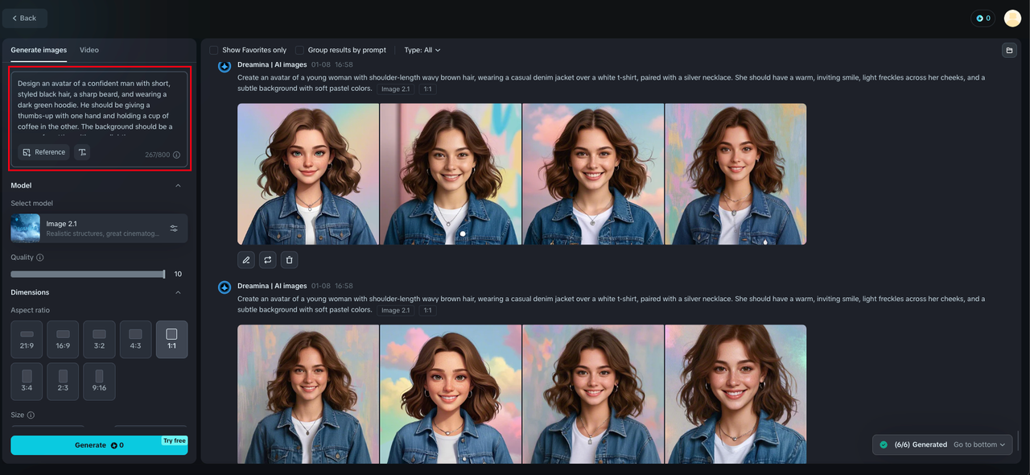Adjust the Quality slider

[x=88, y=275]
